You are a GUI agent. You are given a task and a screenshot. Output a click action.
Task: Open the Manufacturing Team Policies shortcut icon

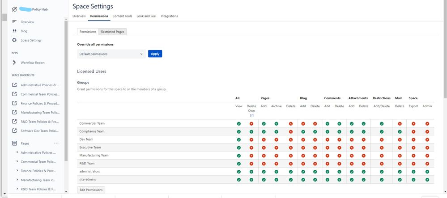[14, 113]
